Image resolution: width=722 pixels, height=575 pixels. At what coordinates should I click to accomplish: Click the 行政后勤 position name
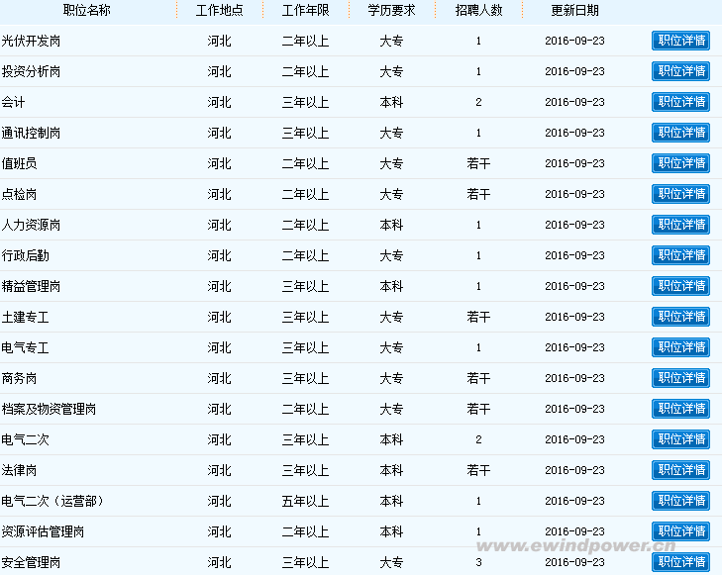click(26, 255)
